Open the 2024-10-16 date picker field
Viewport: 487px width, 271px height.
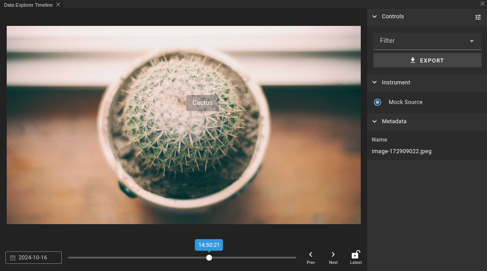tap(34, 258)
